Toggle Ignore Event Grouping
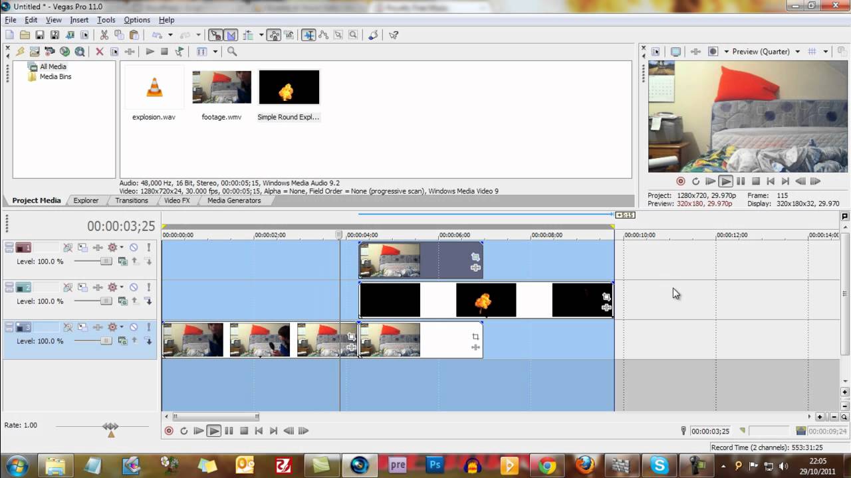 coord(289,35)
